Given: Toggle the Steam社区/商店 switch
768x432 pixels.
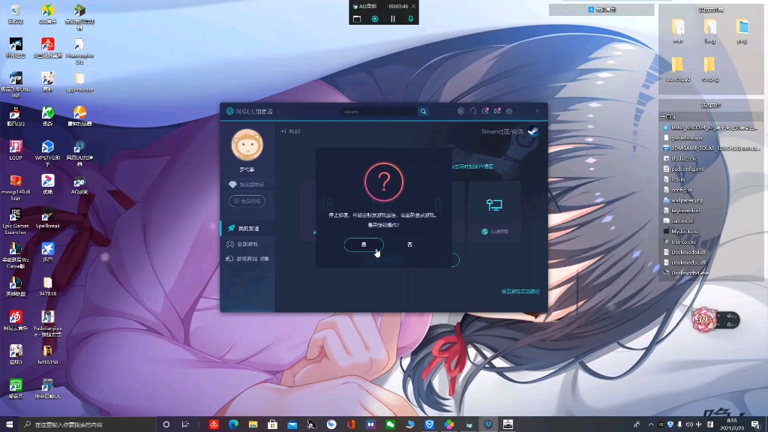Looking at the screenshot, I should pyautogui.click(x=532, y=130).
